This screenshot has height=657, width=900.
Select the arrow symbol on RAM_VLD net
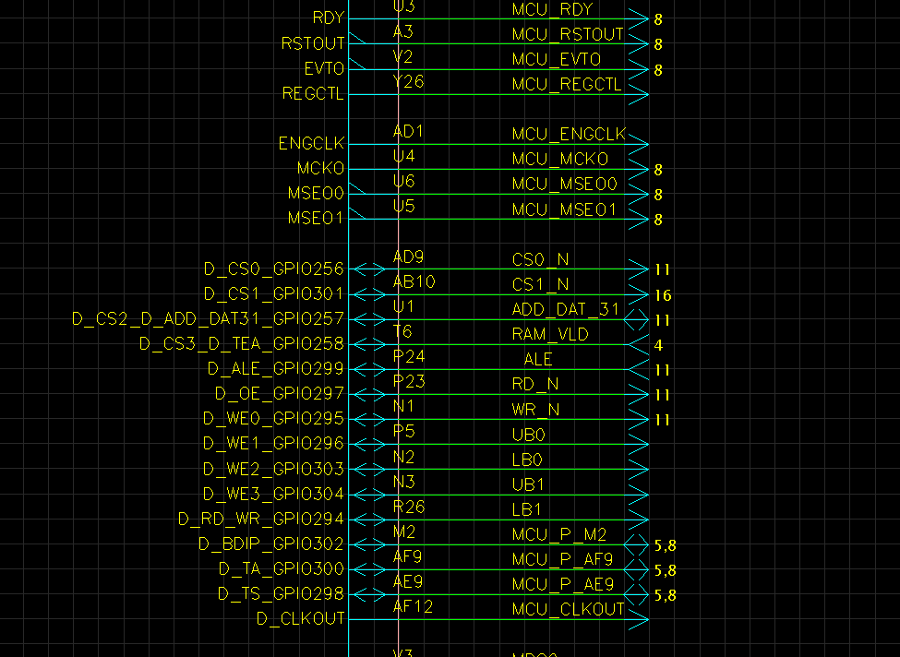pyautogui.click(x=639, y=345)
